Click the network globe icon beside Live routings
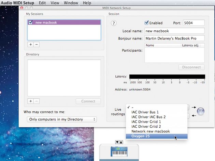This screenshot has height=161, width=215. [x=201, y=111]
